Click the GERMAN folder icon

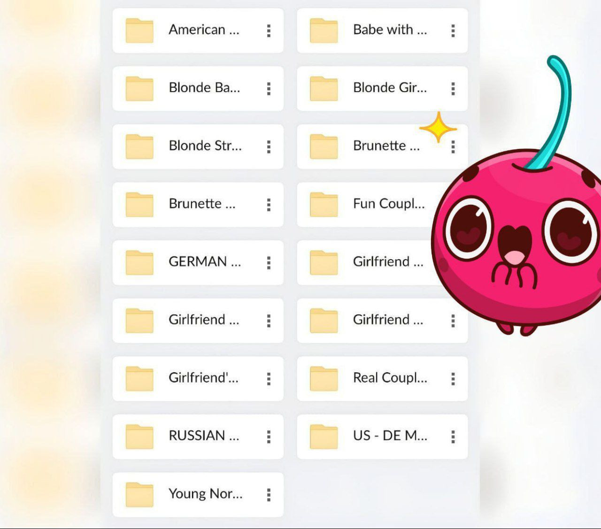(139, 263)
